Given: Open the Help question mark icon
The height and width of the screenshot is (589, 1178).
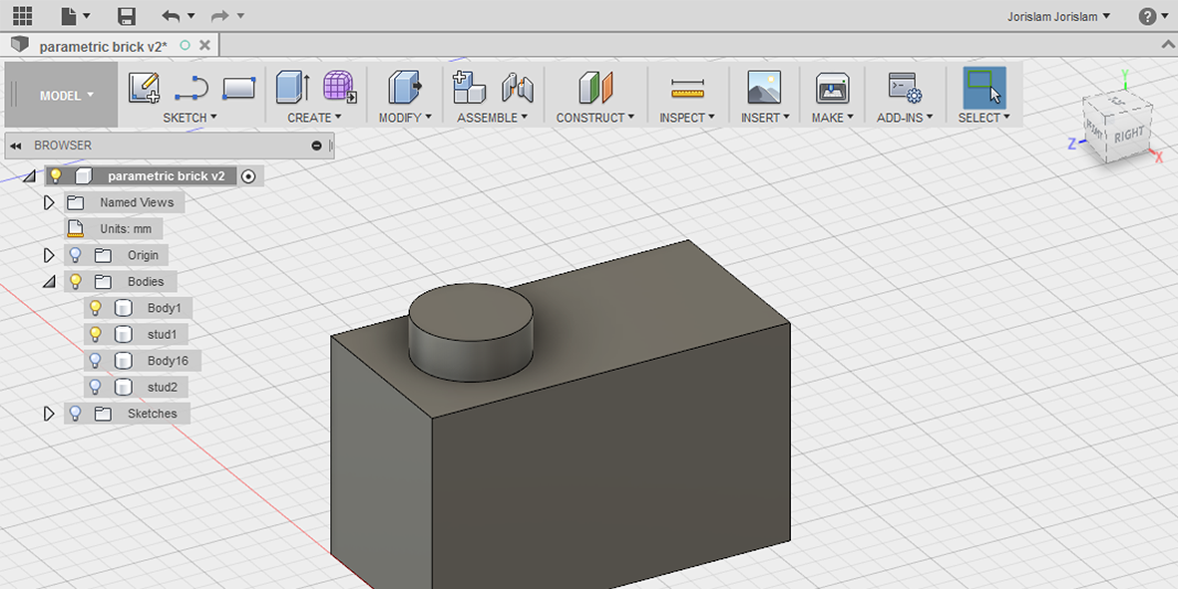Looking at the screenshot, I should pyautogui.click(x=1147, y=16).
